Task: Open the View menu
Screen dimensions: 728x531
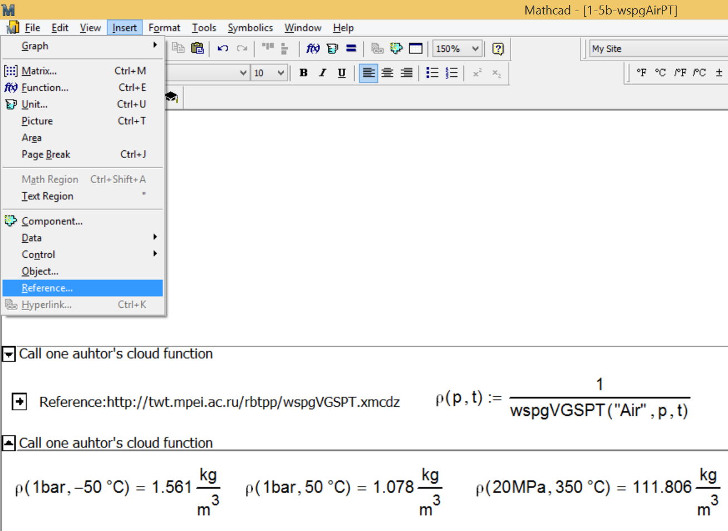Action: tap(90, 27)
